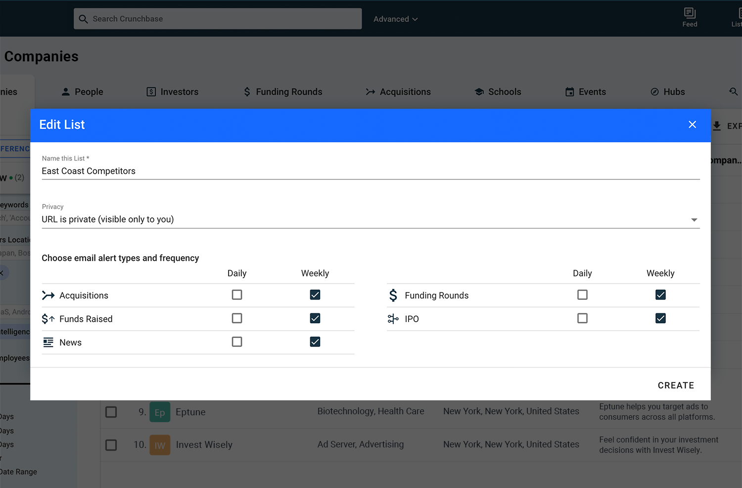The image size is (742, 488).
Task: Open the Invest Wisely company link
Action: (204, 444)
